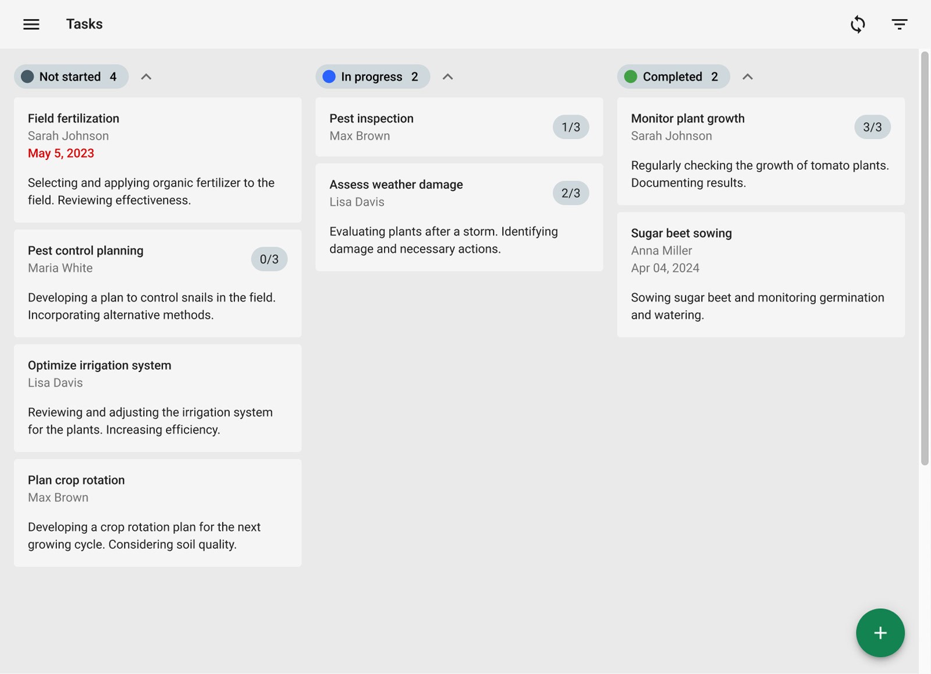Select the Completed column header chip
This screenshot has width=931, height=674.
[673, 76]
